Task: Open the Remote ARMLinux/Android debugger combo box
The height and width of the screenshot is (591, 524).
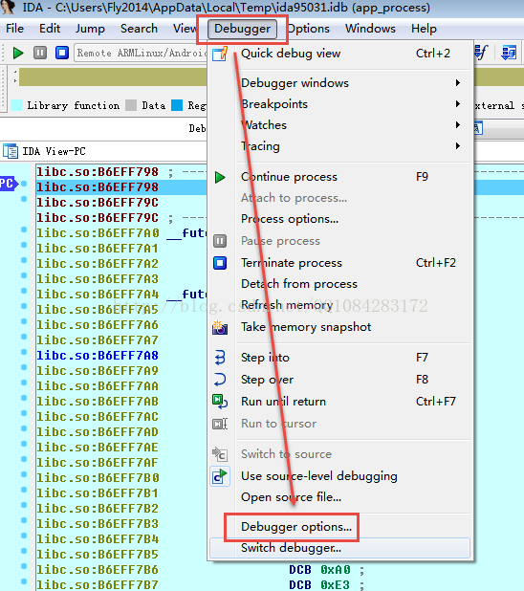Action: (x=141, y=53)
